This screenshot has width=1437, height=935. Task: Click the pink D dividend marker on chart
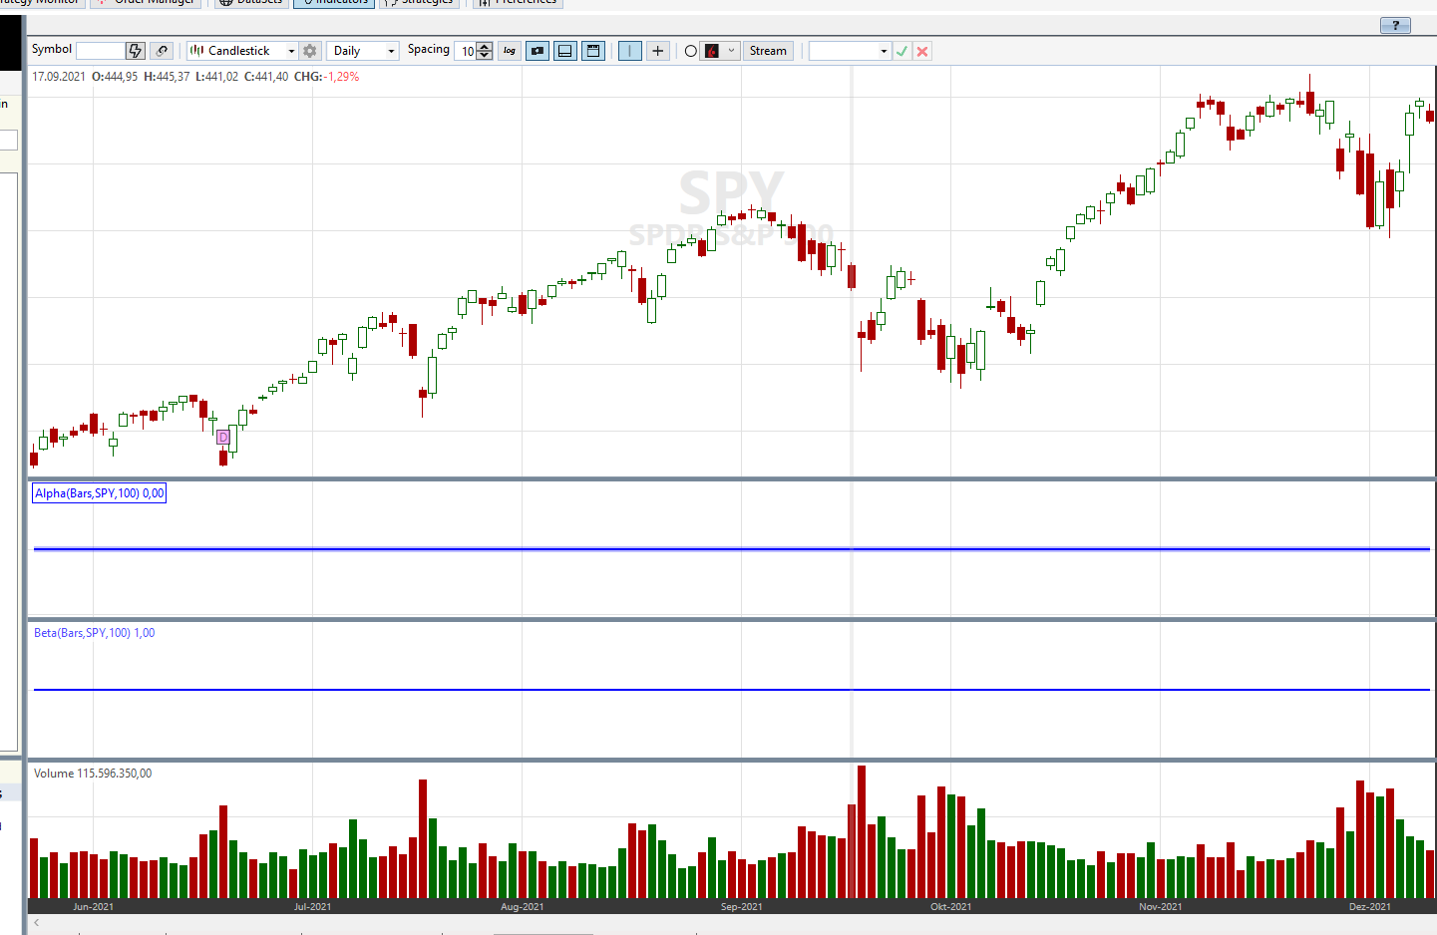click(x=222, y=437)
